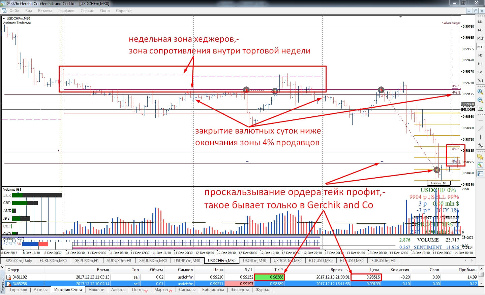Open the Сервис menu
This screenshot has width=485, height=295.
click(x=87, y=11)
